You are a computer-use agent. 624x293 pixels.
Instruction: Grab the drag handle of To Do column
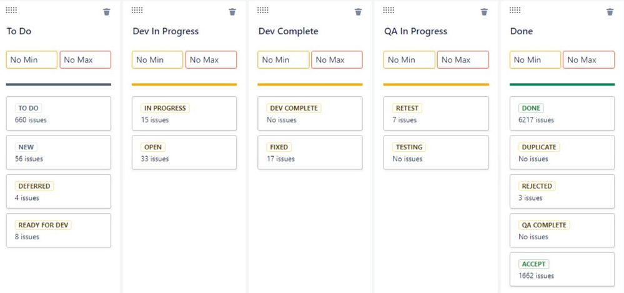11,10
